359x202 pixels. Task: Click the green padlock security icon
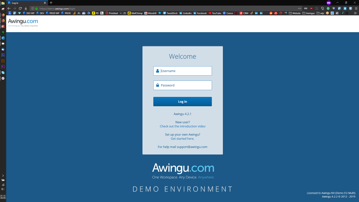[36, 9]
